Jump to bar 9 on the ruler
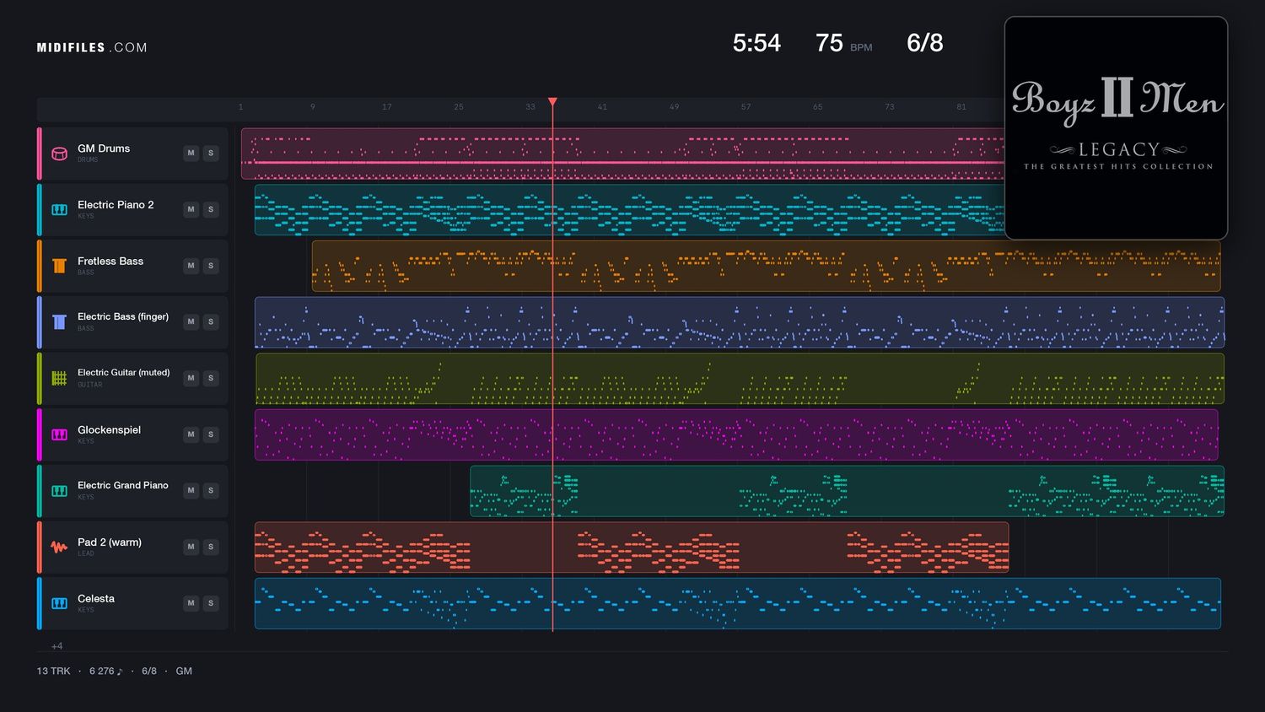The image size is (1265, 712). click(313, 107)
